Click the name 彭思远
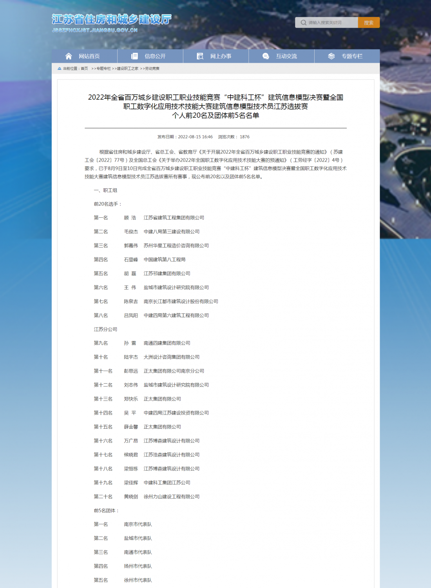431x588 pixels. click(x=131, y=371)
